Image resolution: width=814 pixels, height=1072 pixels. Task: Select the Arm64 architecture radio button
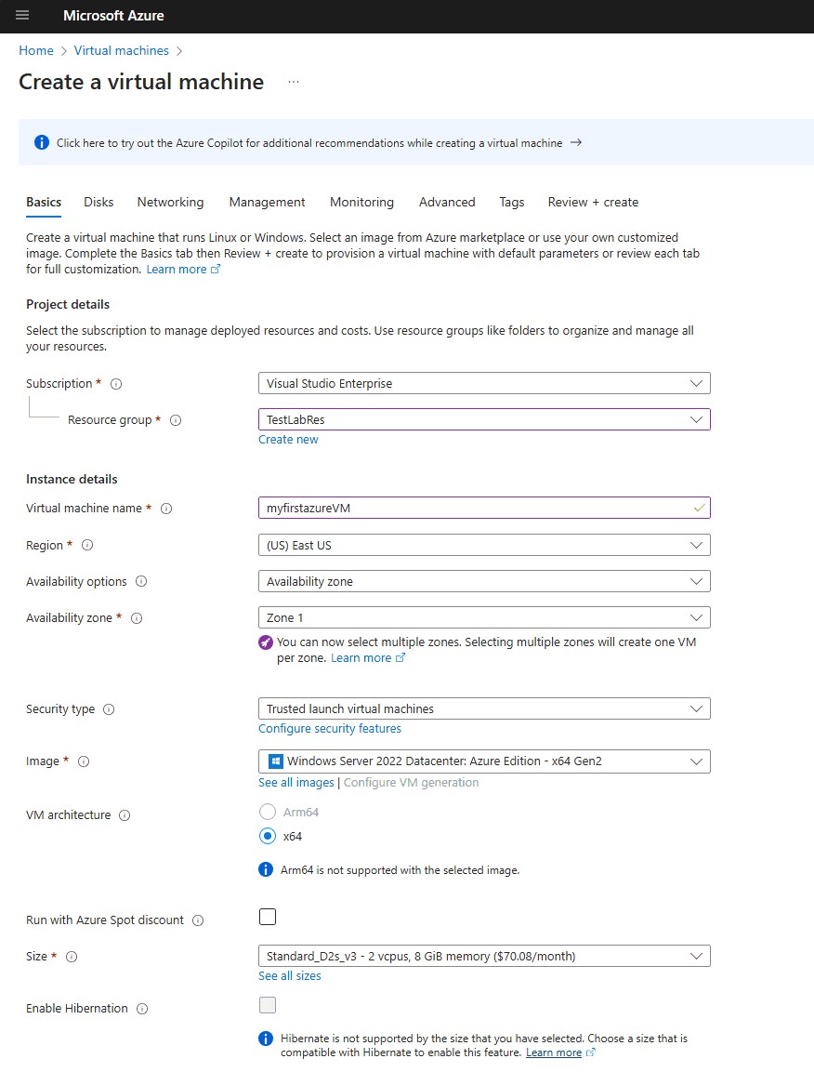click(268, 812)
